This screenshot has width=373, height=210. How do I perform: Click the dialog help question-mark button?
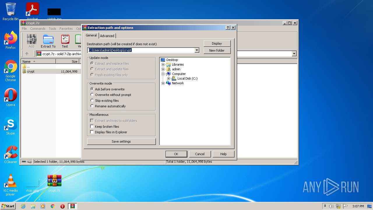pyautogui.click(x=228, y=28)
